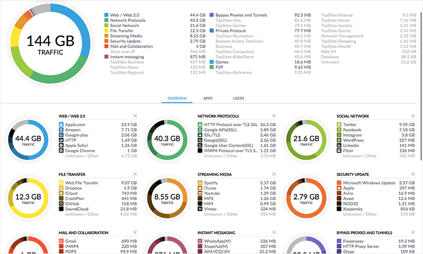
Task: Select the Overview tab
Action: 177,98
